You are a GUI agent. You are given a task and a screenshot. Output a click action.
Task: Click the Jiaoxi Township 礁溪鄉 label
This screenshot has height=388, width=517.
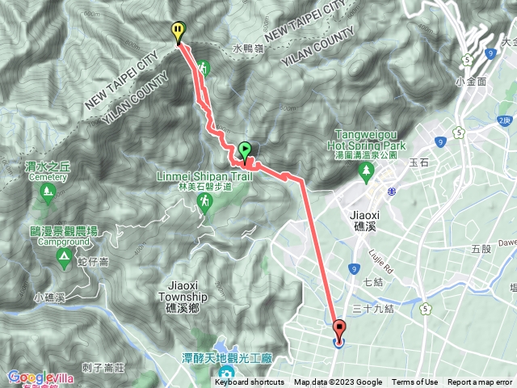[x=183, y=297]
